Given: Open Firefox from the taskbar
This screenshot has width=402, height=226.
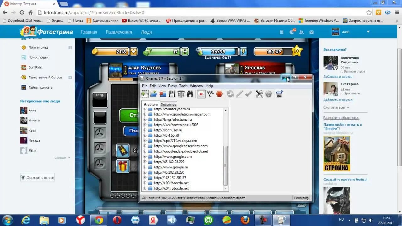Looking at the screenshot, I should point(245,220).
